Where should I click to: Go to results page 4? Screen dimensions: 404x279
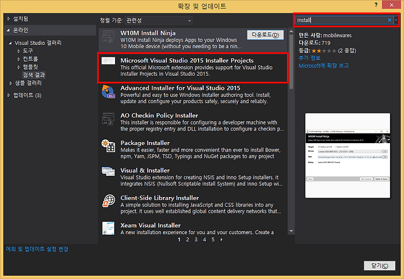(204, 240)
